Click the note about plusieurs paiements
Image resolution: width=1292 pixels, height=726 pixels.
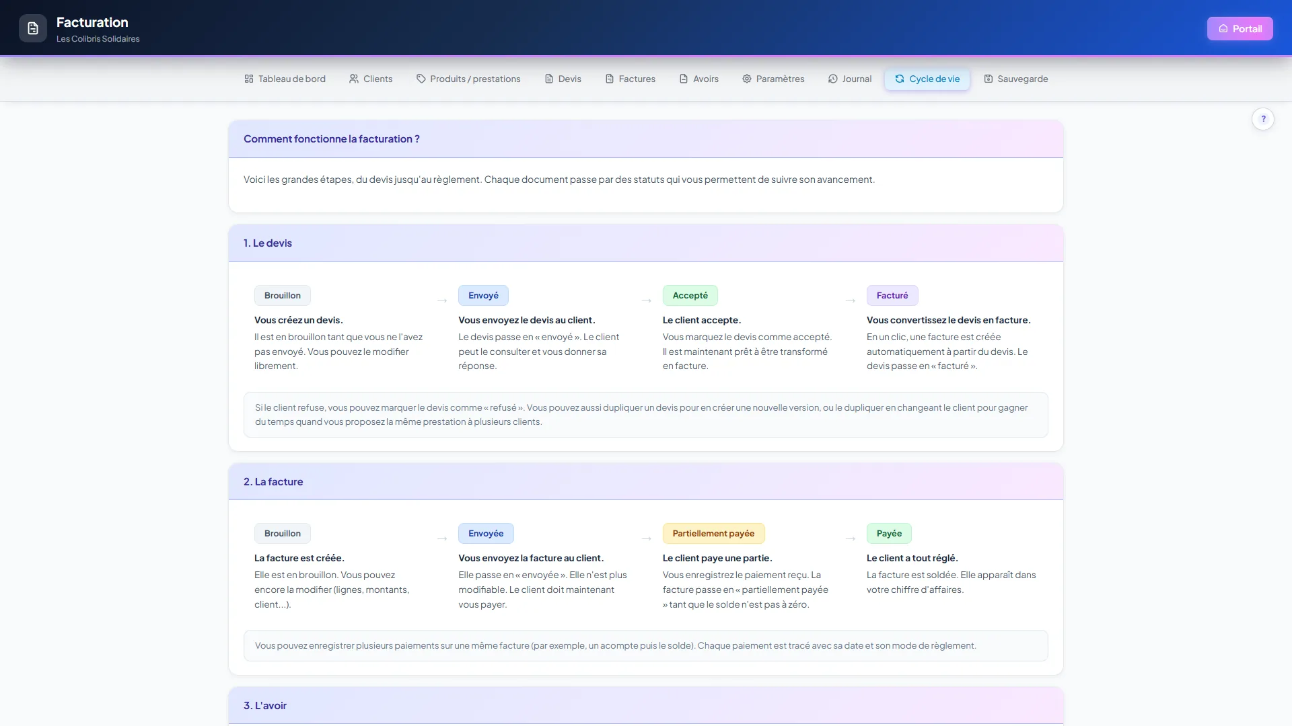(x=646, y=645)
